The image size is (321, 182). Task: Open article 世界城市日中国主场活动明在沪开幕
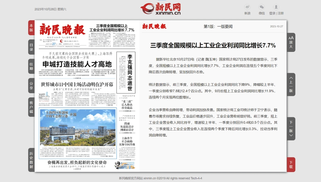click(x=77, y=84)
